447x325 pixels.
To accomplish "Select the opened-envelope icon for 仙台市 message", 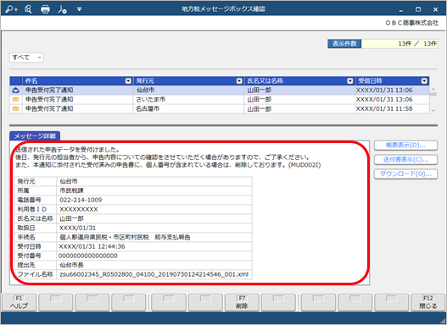I will pos(15,91).
